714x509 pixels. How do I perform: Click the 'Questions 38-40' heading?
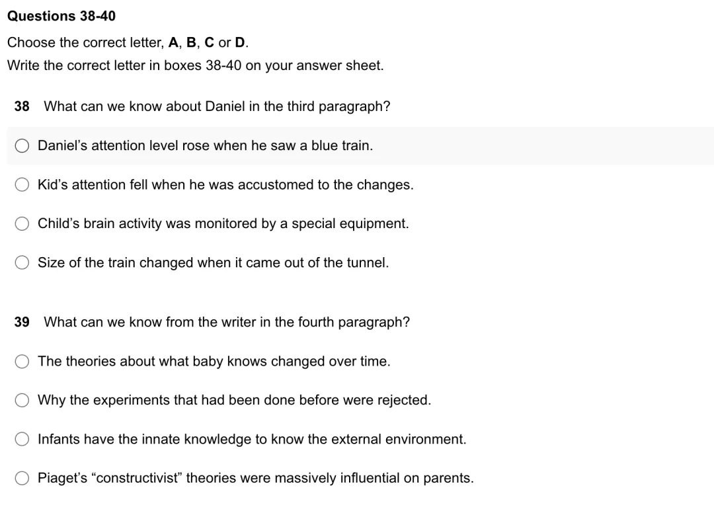point(61,16)
